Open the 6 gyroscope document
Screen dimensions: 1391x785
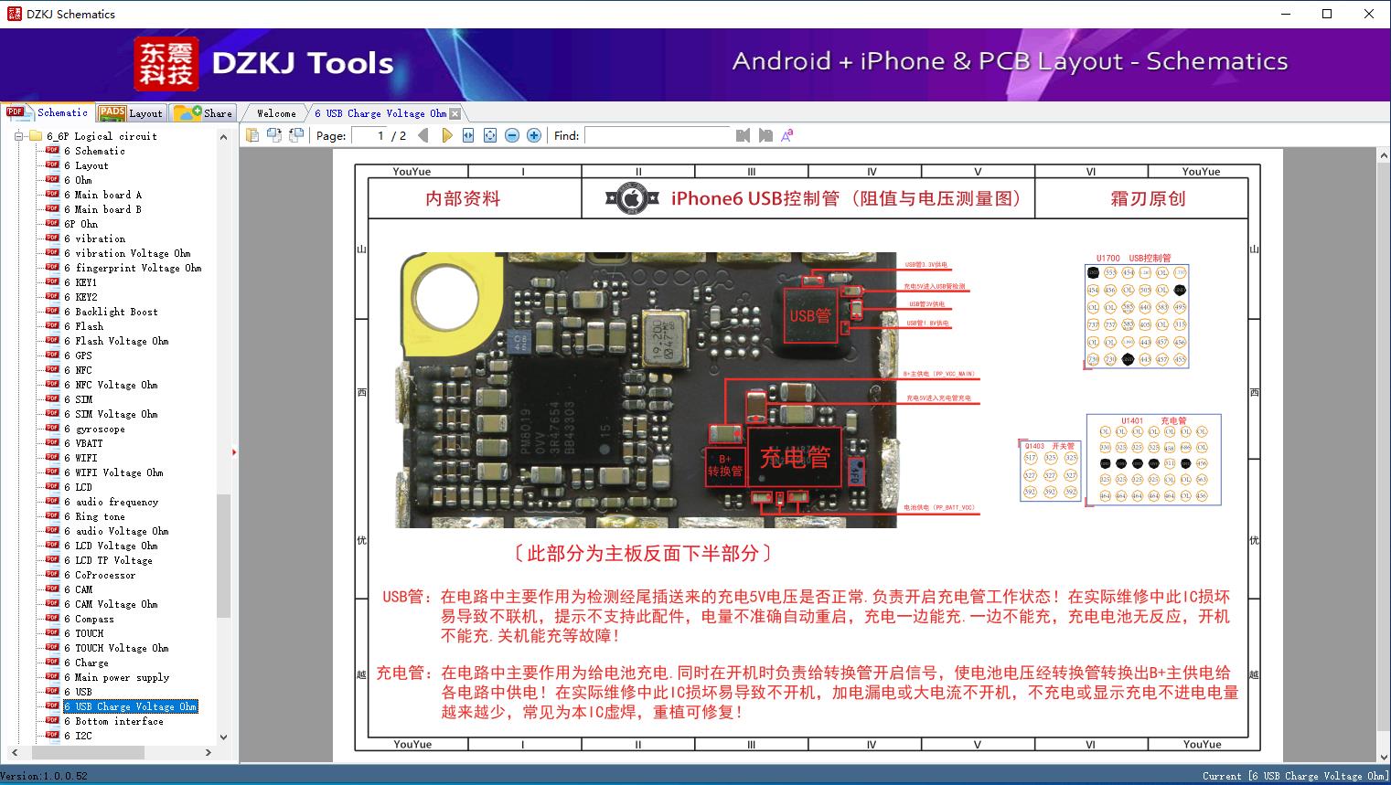[x=94, y=429]
